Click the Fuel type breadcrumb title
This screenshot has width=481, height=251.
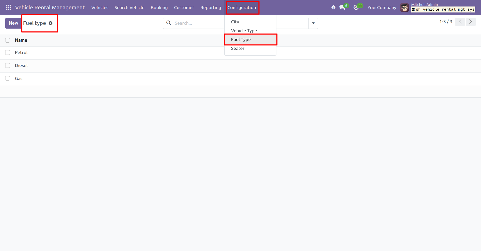[34, 23]
